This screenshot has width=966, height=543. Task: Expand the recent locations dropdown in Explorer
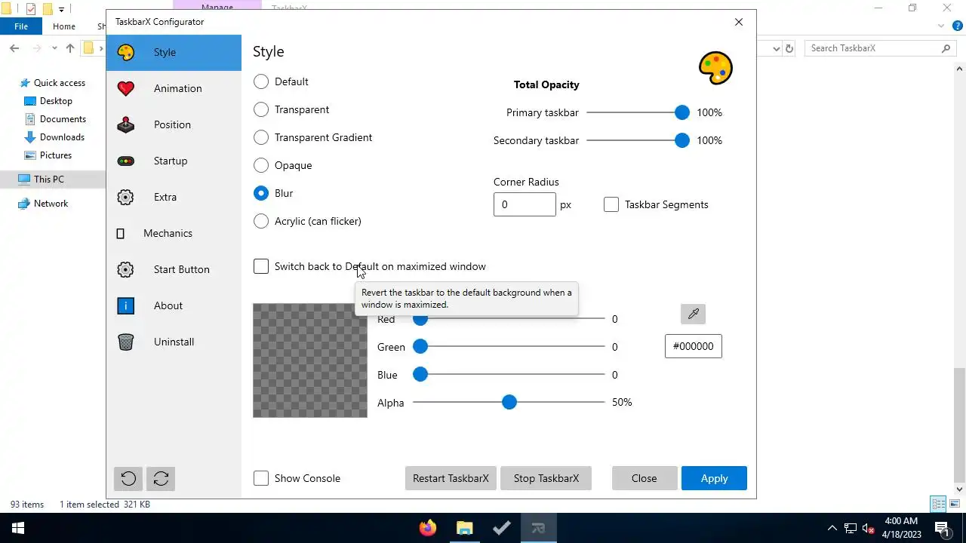click(54, 48)
